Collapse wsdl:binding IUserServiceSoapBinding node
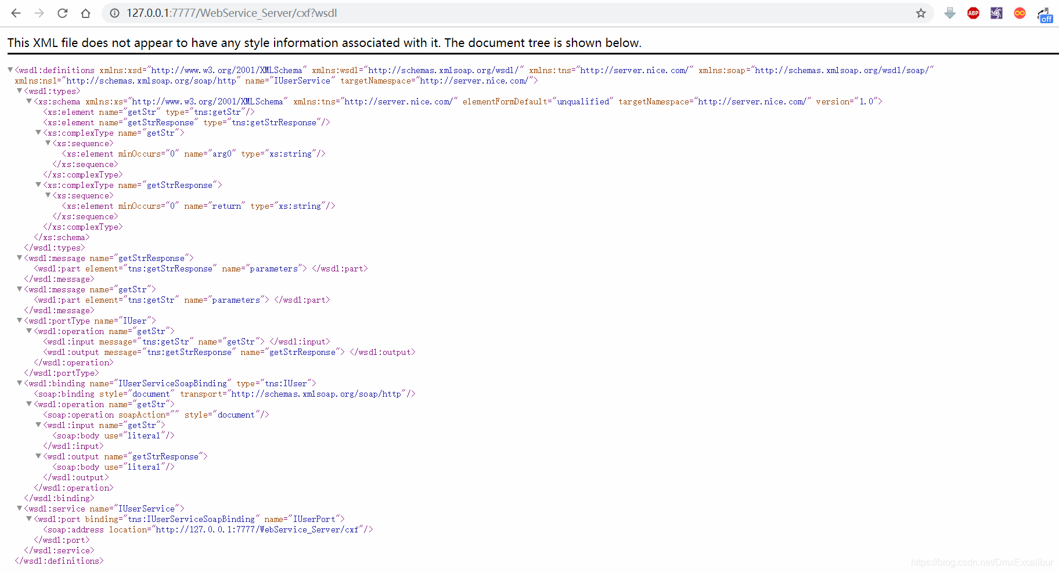 (x=19, y=383)
